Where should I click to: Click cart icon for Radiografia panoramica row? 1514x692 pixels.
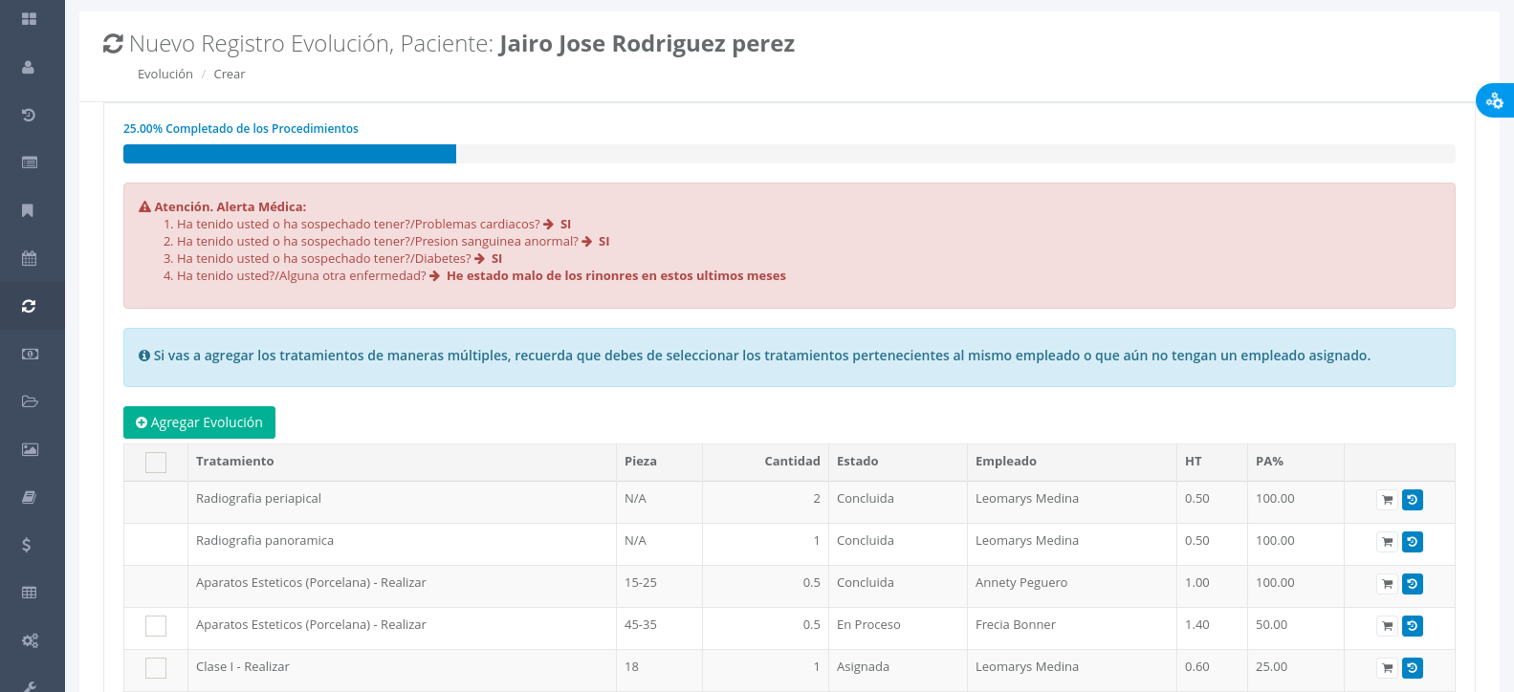1387,542
